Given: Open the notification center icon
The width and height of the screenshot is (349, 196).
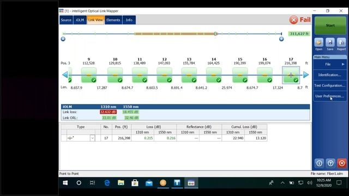Looking at the screenshot, I should pos(339,183).
